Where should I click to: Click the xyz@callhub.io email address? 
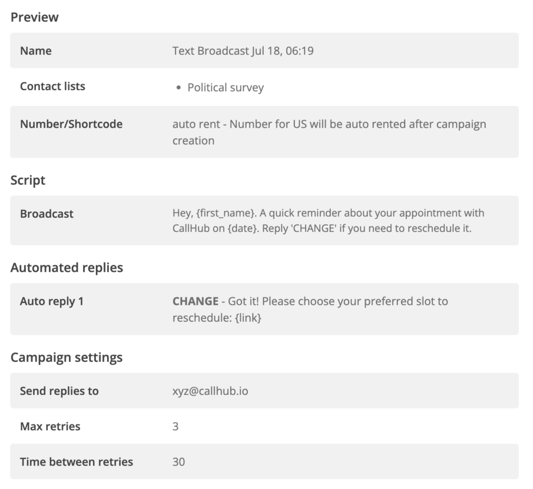coord(210,391)
